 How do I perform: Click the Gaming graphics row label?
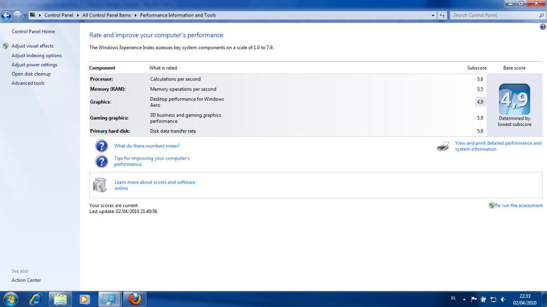(109, 118)
